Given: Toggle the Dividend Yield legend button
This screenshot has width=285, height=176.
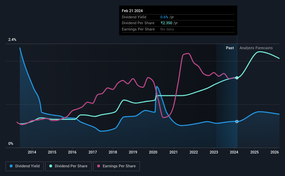Looking at the screenshot, I should [x=25, y=166].
